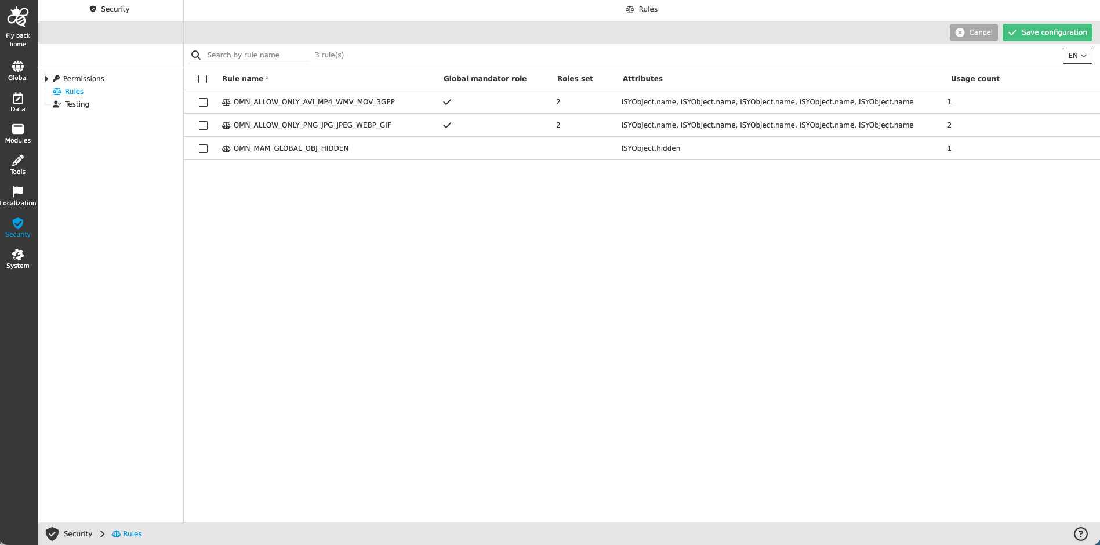Open the EN language dropdown

(1077, 56)
